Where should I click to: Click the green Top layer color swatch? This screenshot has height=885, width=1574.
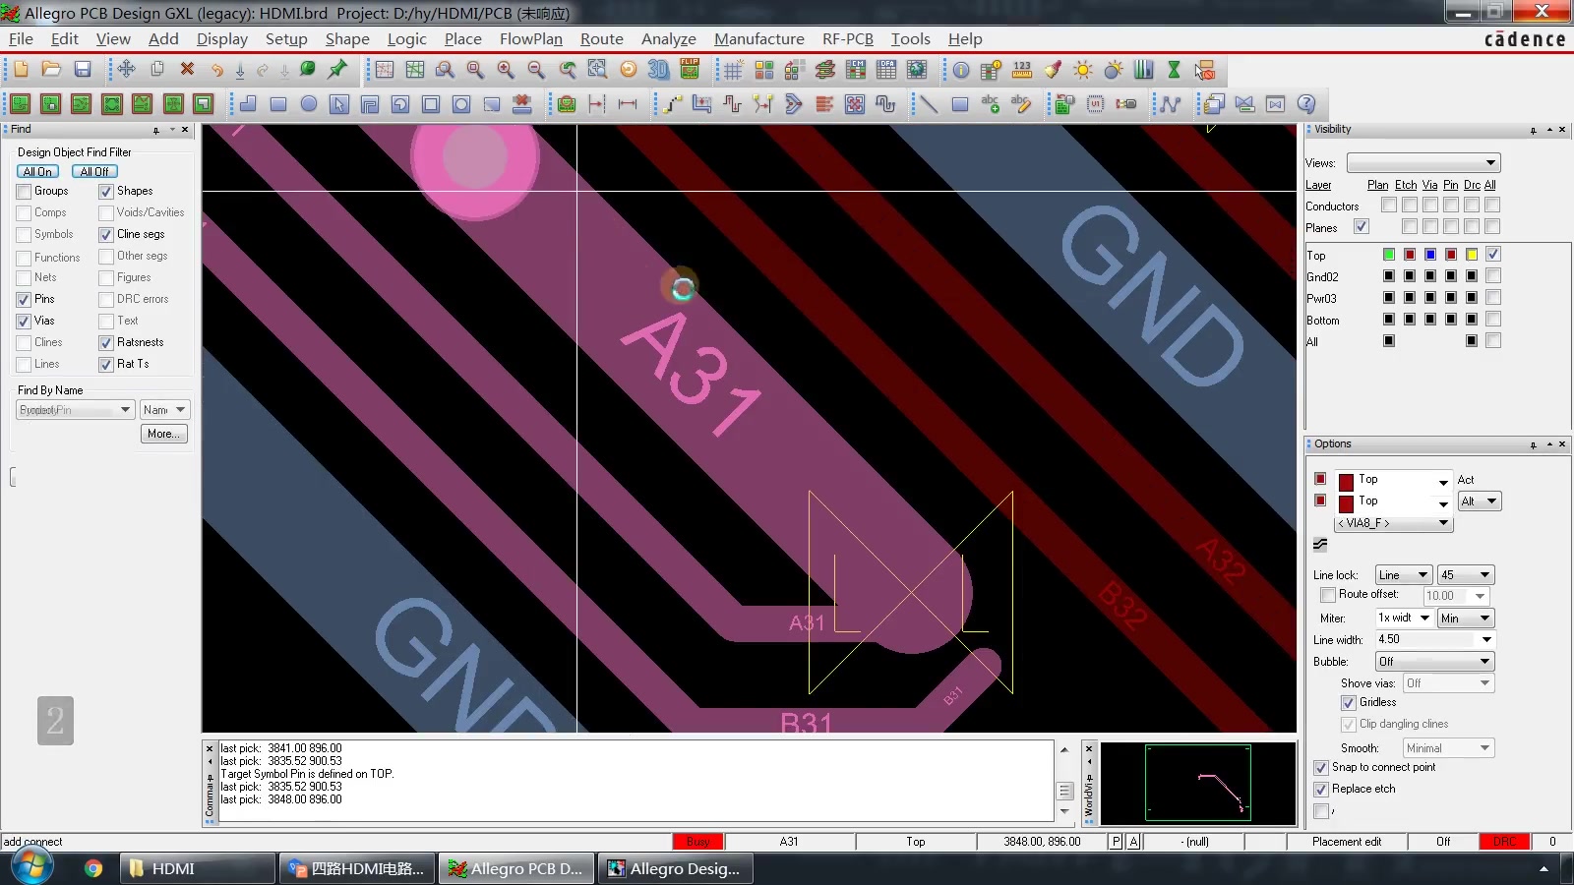1389,255
